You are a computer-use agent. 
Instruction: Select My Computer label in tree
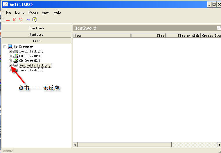click(x=23, y=47)
